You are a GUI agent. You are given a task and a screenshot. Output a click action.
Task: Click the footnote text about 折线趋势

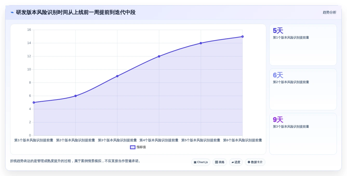point(76,161)
